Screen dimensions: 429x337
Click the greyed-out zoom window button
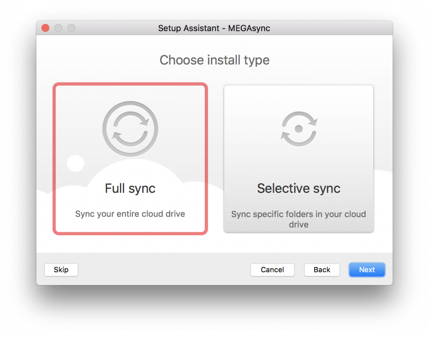(x=71, y=28)
